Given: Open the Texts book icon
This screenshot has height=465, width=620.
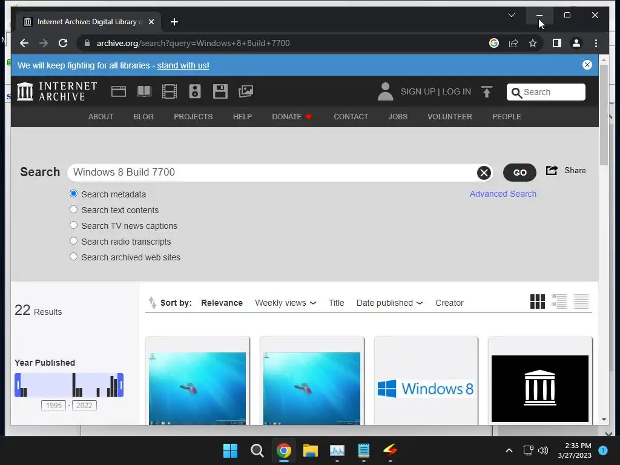Looking at the screenshot, I should pyautogui.click(x=144, y=91).
